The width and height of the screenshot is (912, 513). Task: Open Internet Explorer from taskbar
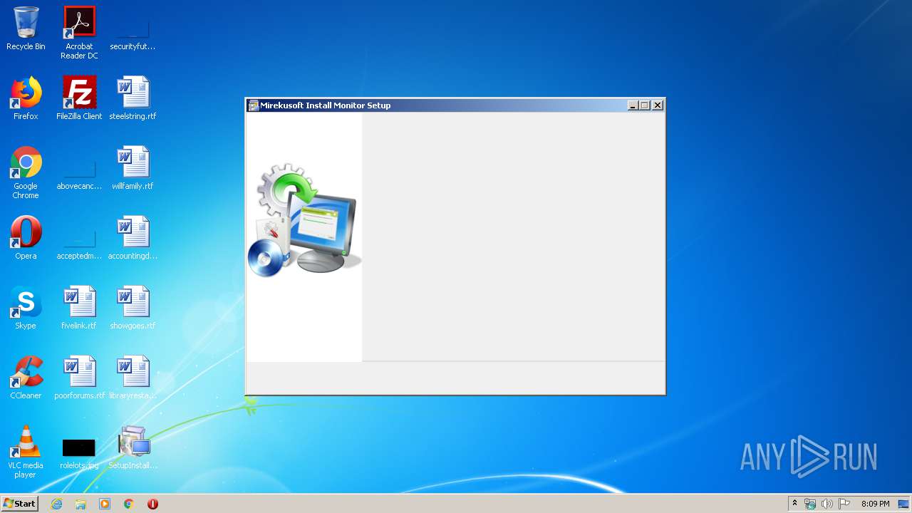coord(56,504)
